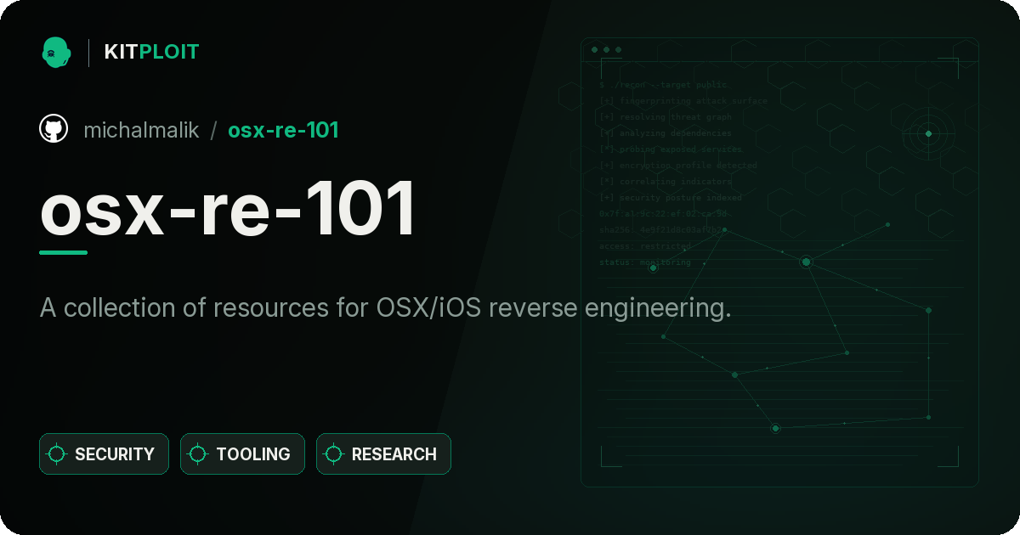Click the 'probing exposed services' terminal line
The height and width of the screenshot is (535, 1020).
(x=671, y=149)
